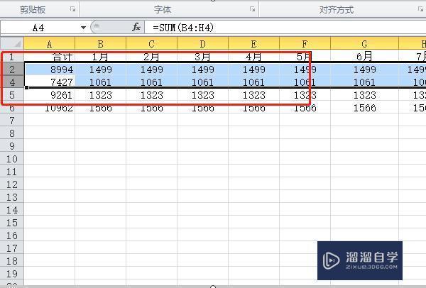Click the total cell showing 9261

click(x=50, y=95)
